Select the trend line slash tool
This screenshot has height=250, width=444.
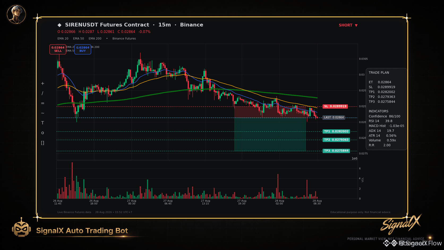pos(42,93)
